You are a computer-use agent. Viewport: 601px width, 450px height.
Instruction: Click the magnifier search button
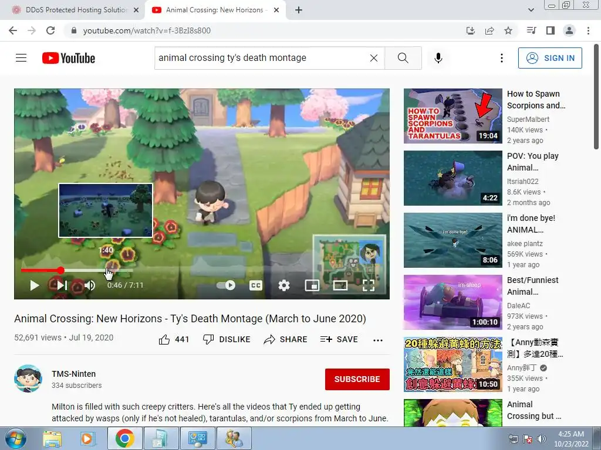403,58
